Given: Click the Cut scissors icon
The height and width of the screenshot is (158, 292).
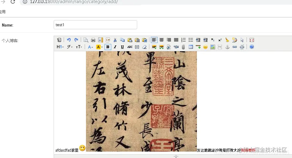Looking at the screenshot, I should (x=115, y=40).
